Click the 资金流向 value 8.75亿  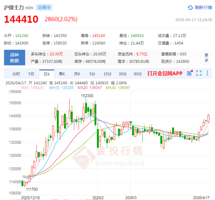pyautogui.click(x=142, y=54)
